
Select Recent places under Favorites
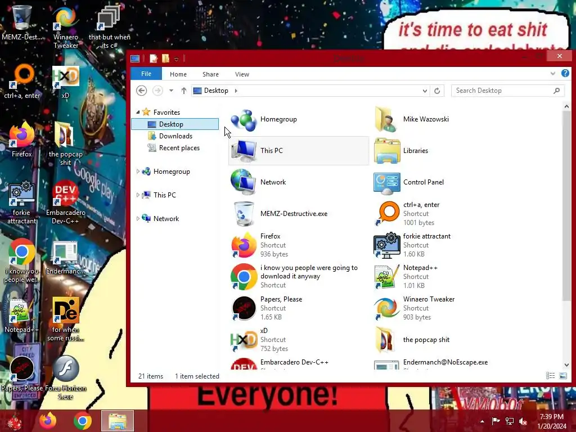[175, 148]
